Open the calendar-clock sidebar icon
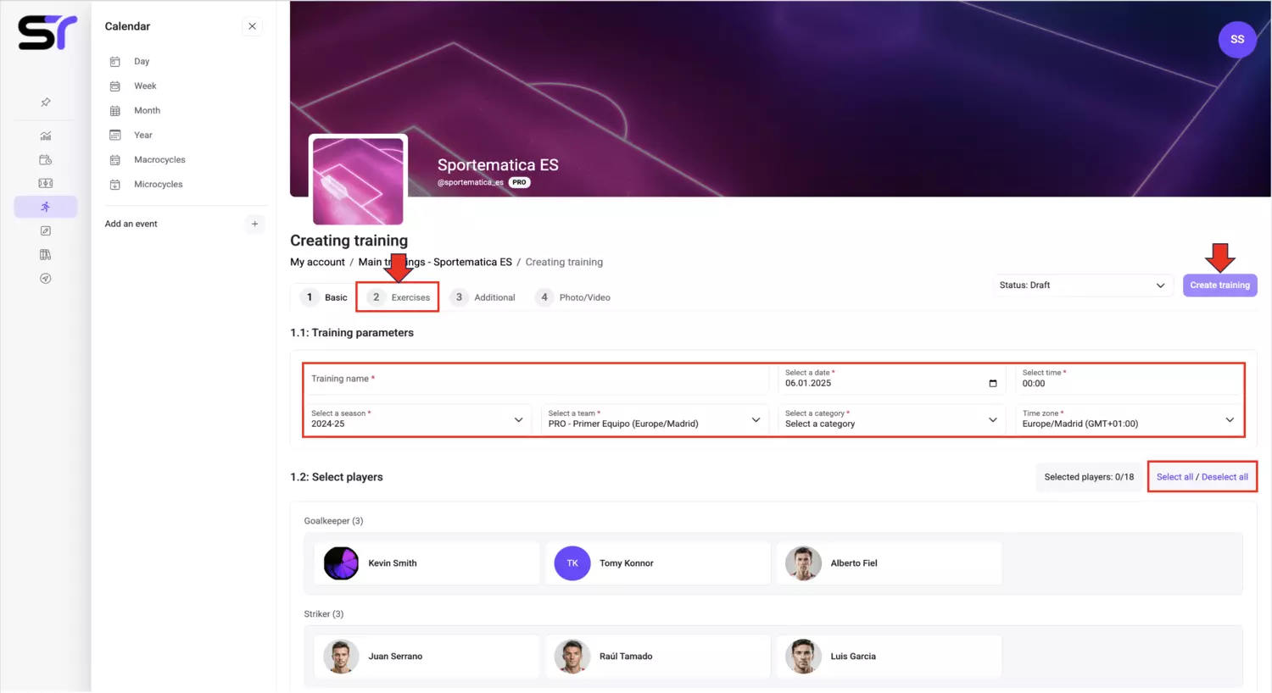Screen dimensions: 1272x693 pos(46,159)
